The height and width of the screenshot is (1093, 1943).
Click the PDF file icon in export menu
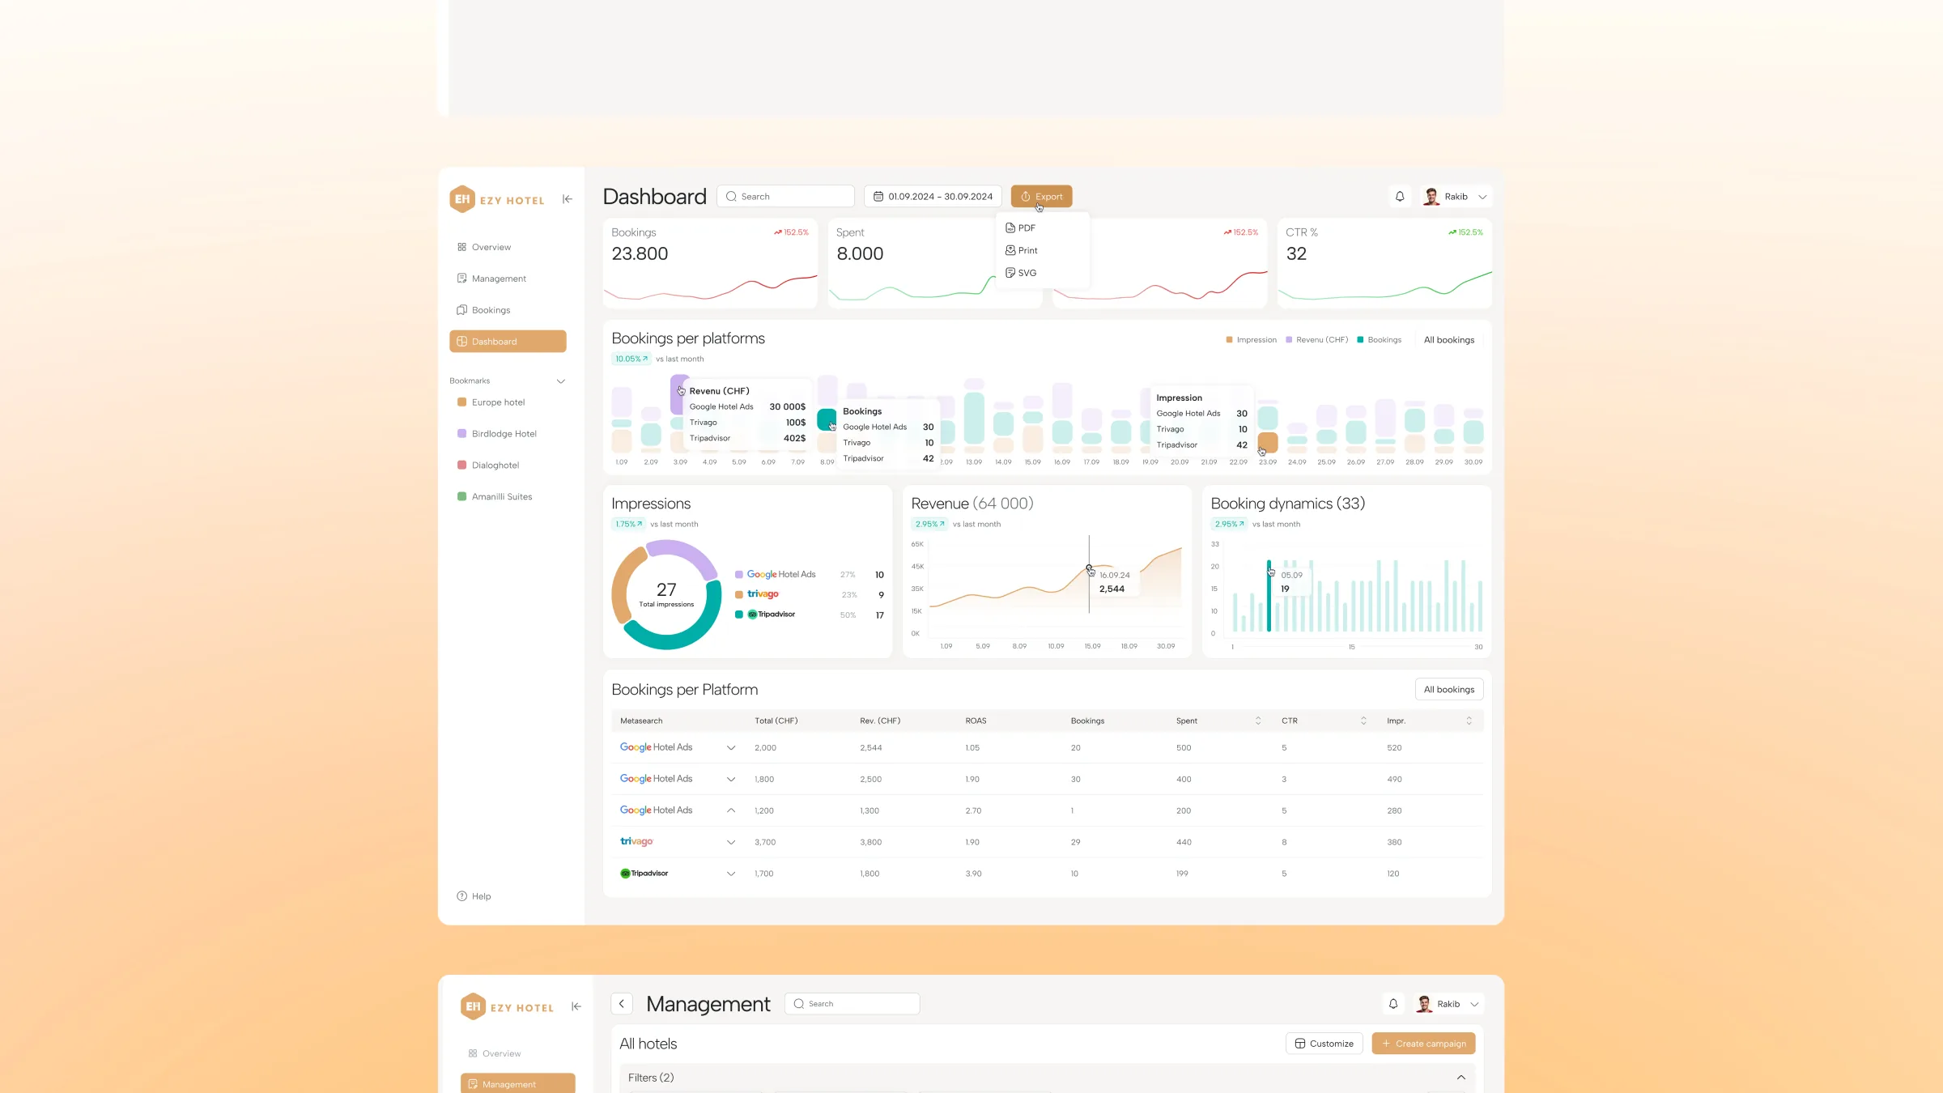pyautogui.click(x=1010, y=228)
